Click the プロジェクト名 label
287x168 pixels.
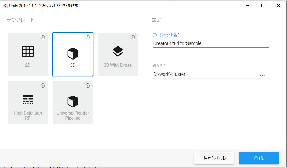(165, 35)
